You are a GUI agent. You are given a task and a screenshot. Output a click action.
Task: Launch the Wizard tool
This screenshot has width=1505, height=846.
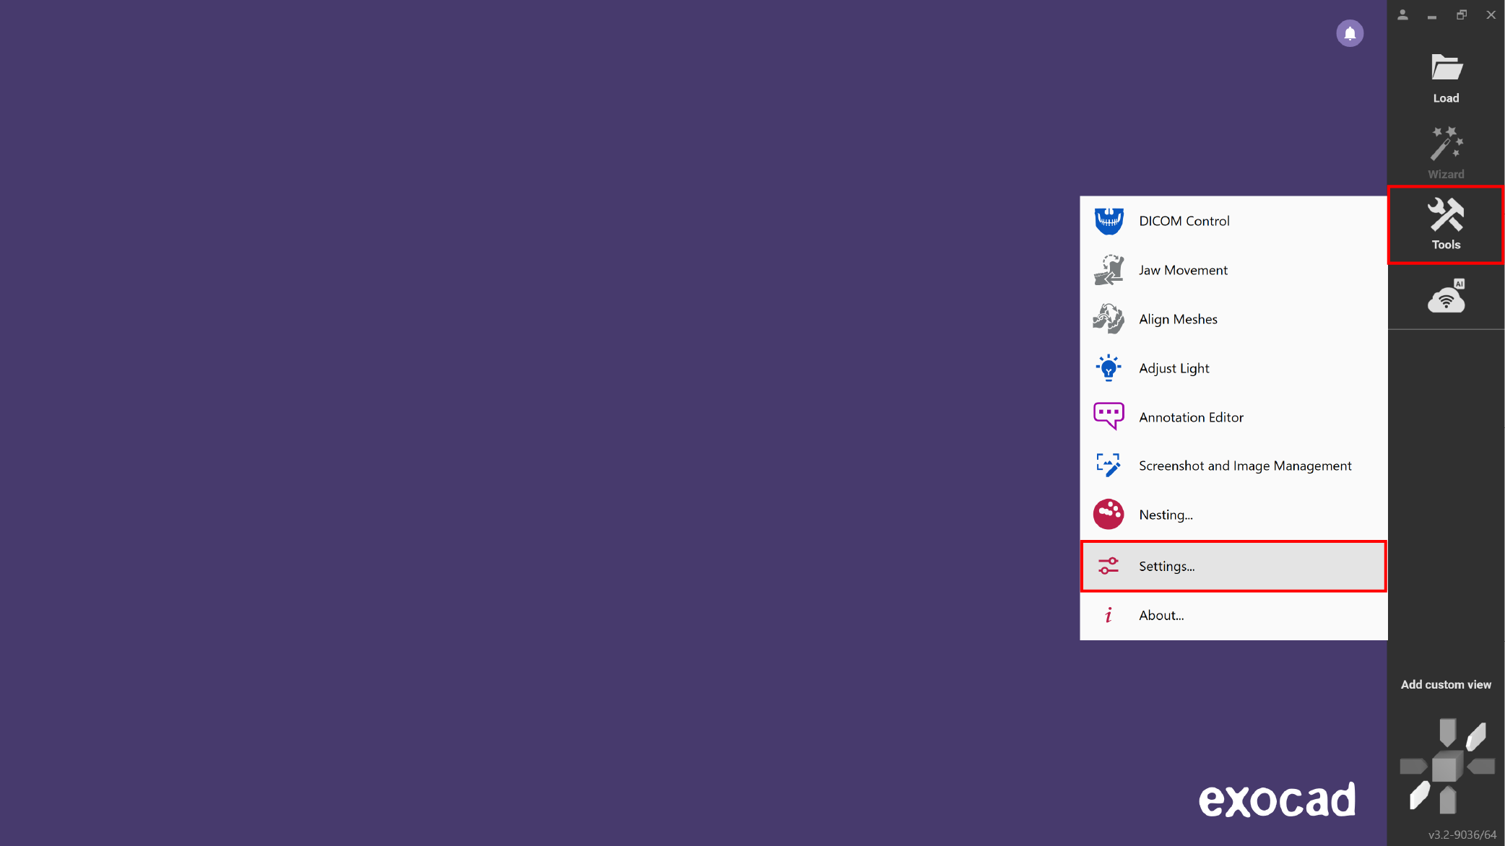click(1446, 153)
